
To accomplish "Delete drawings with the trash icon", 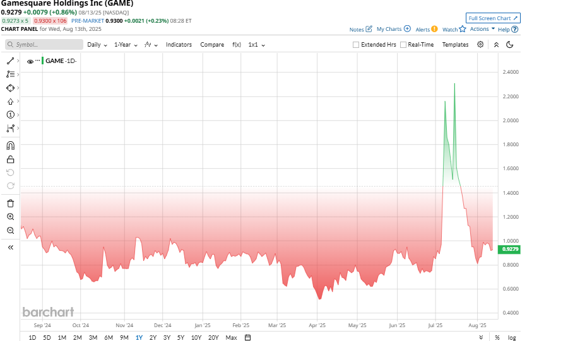I will point(10,203).
